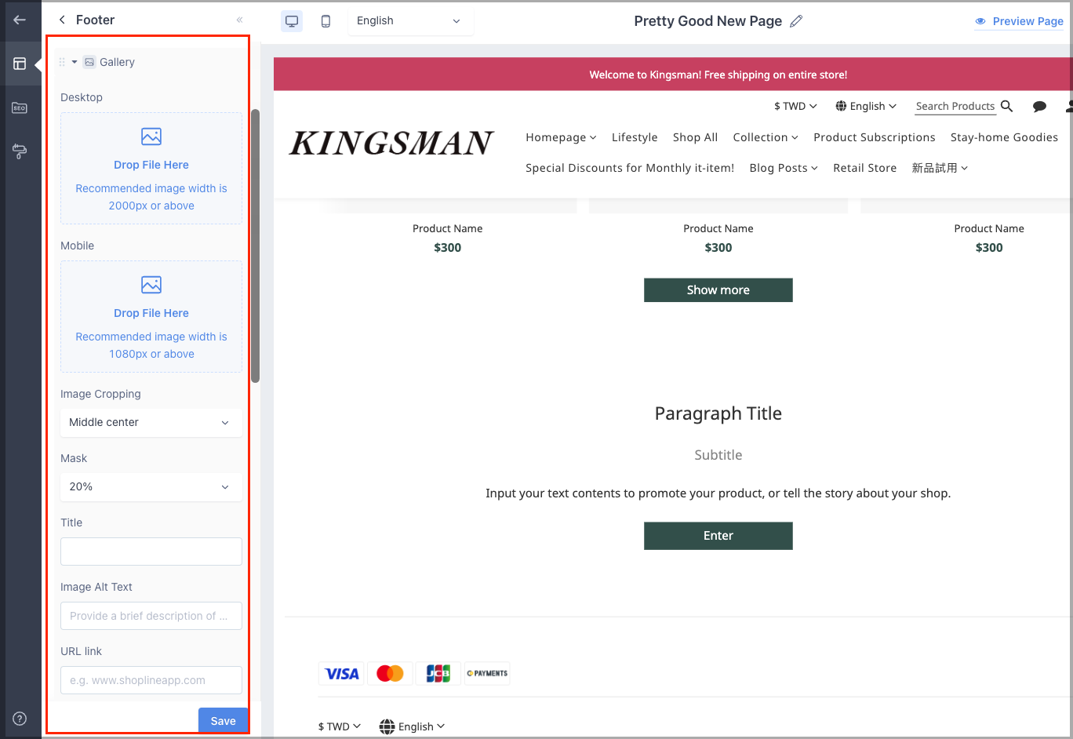Click the Payments logo icon
The height and width of the screenshot is (739, 1073).
[x=487, y=673]
